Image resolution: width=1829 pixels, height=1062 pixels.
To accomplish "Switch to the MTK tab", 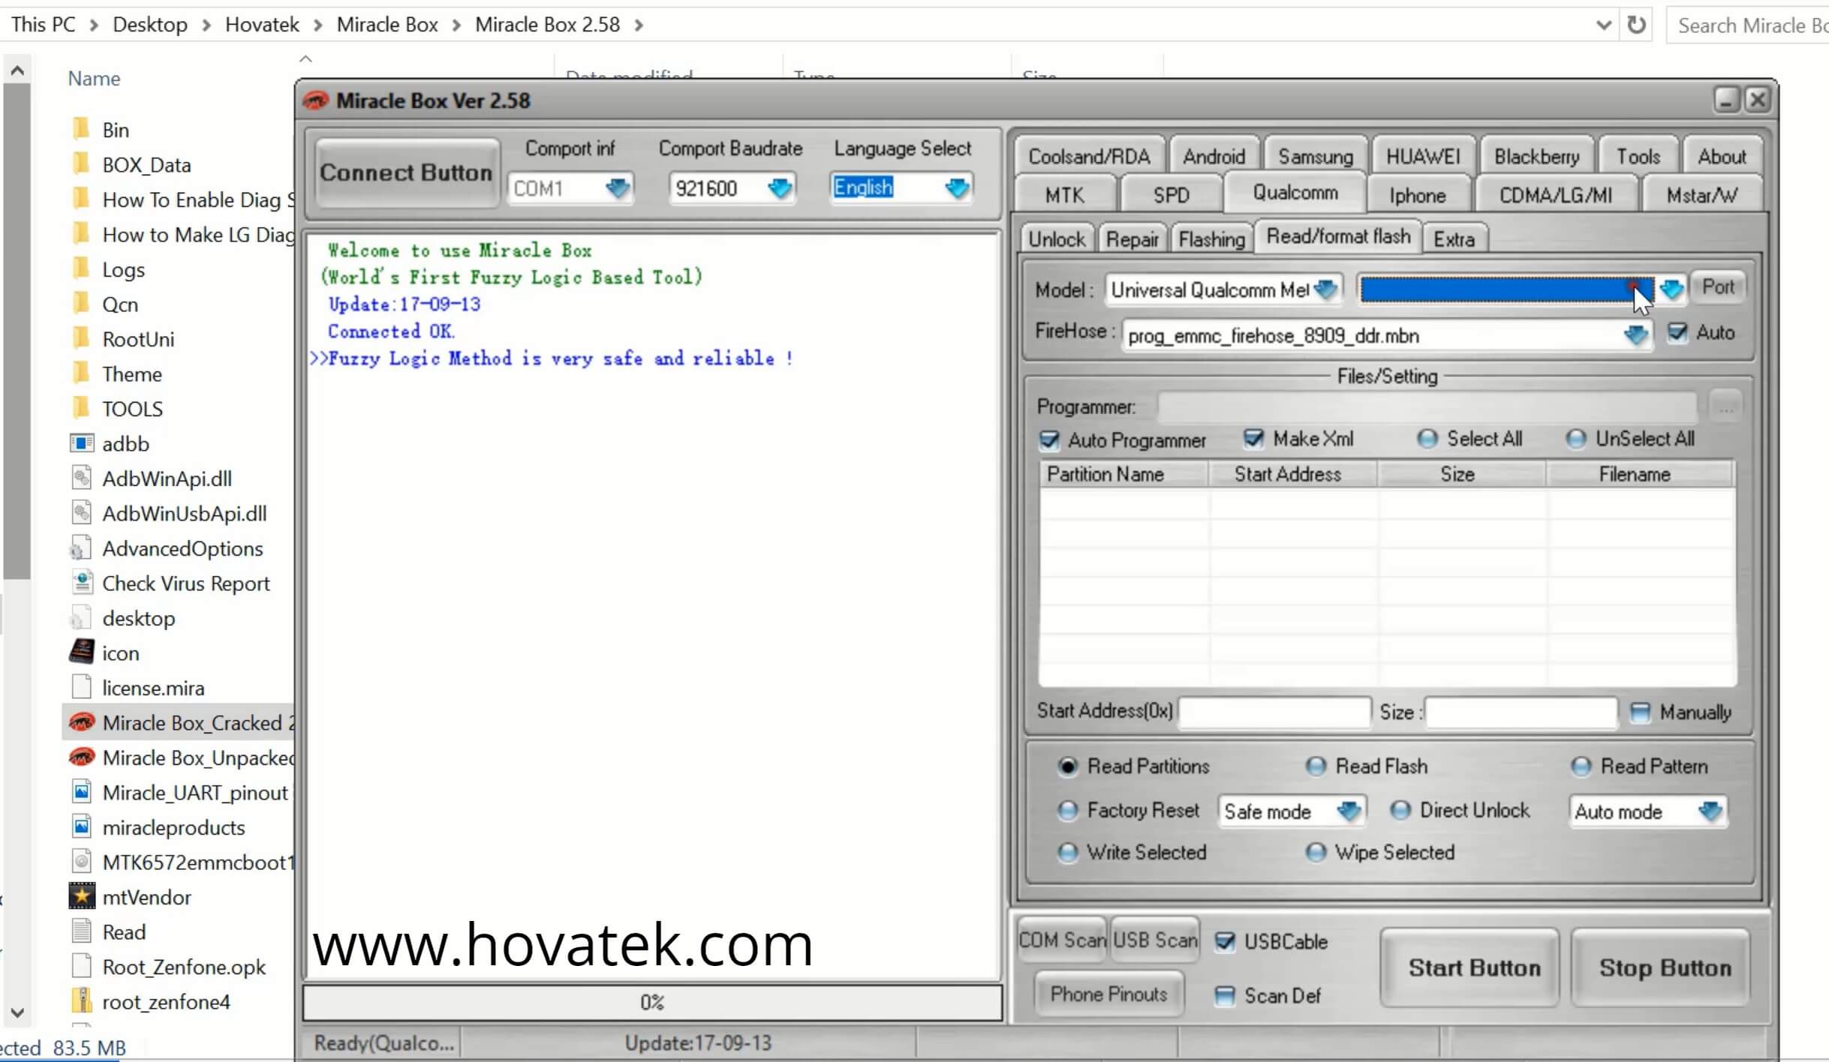I will (1064, 195).
